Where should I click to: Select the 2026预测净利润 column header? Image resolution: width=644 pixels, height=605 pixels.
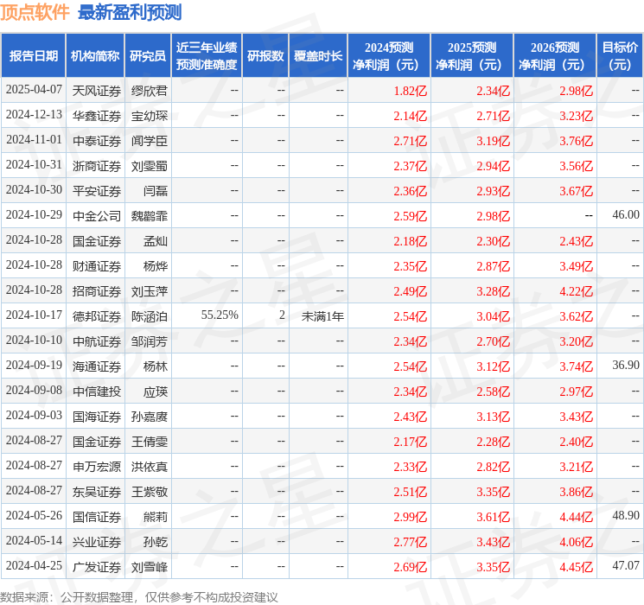(x=555, y=55)
